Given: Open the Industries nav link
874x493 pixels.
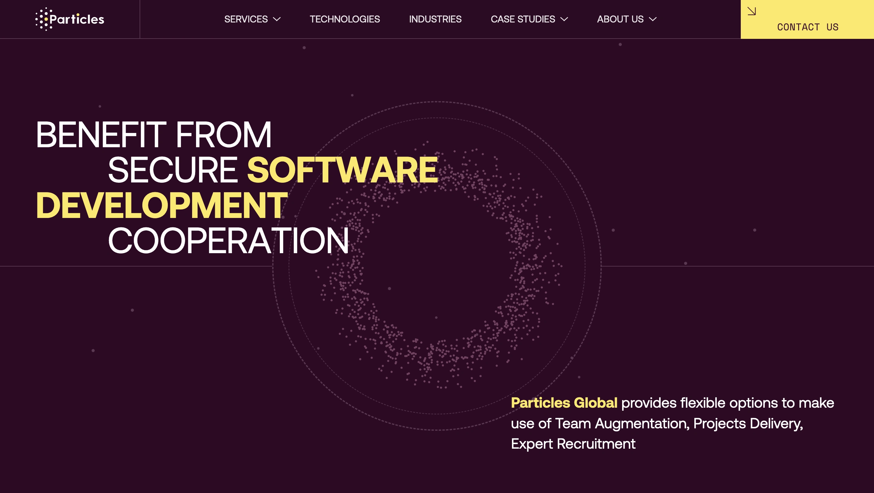Looking at the screenshot, I should [x=435, y=19].
